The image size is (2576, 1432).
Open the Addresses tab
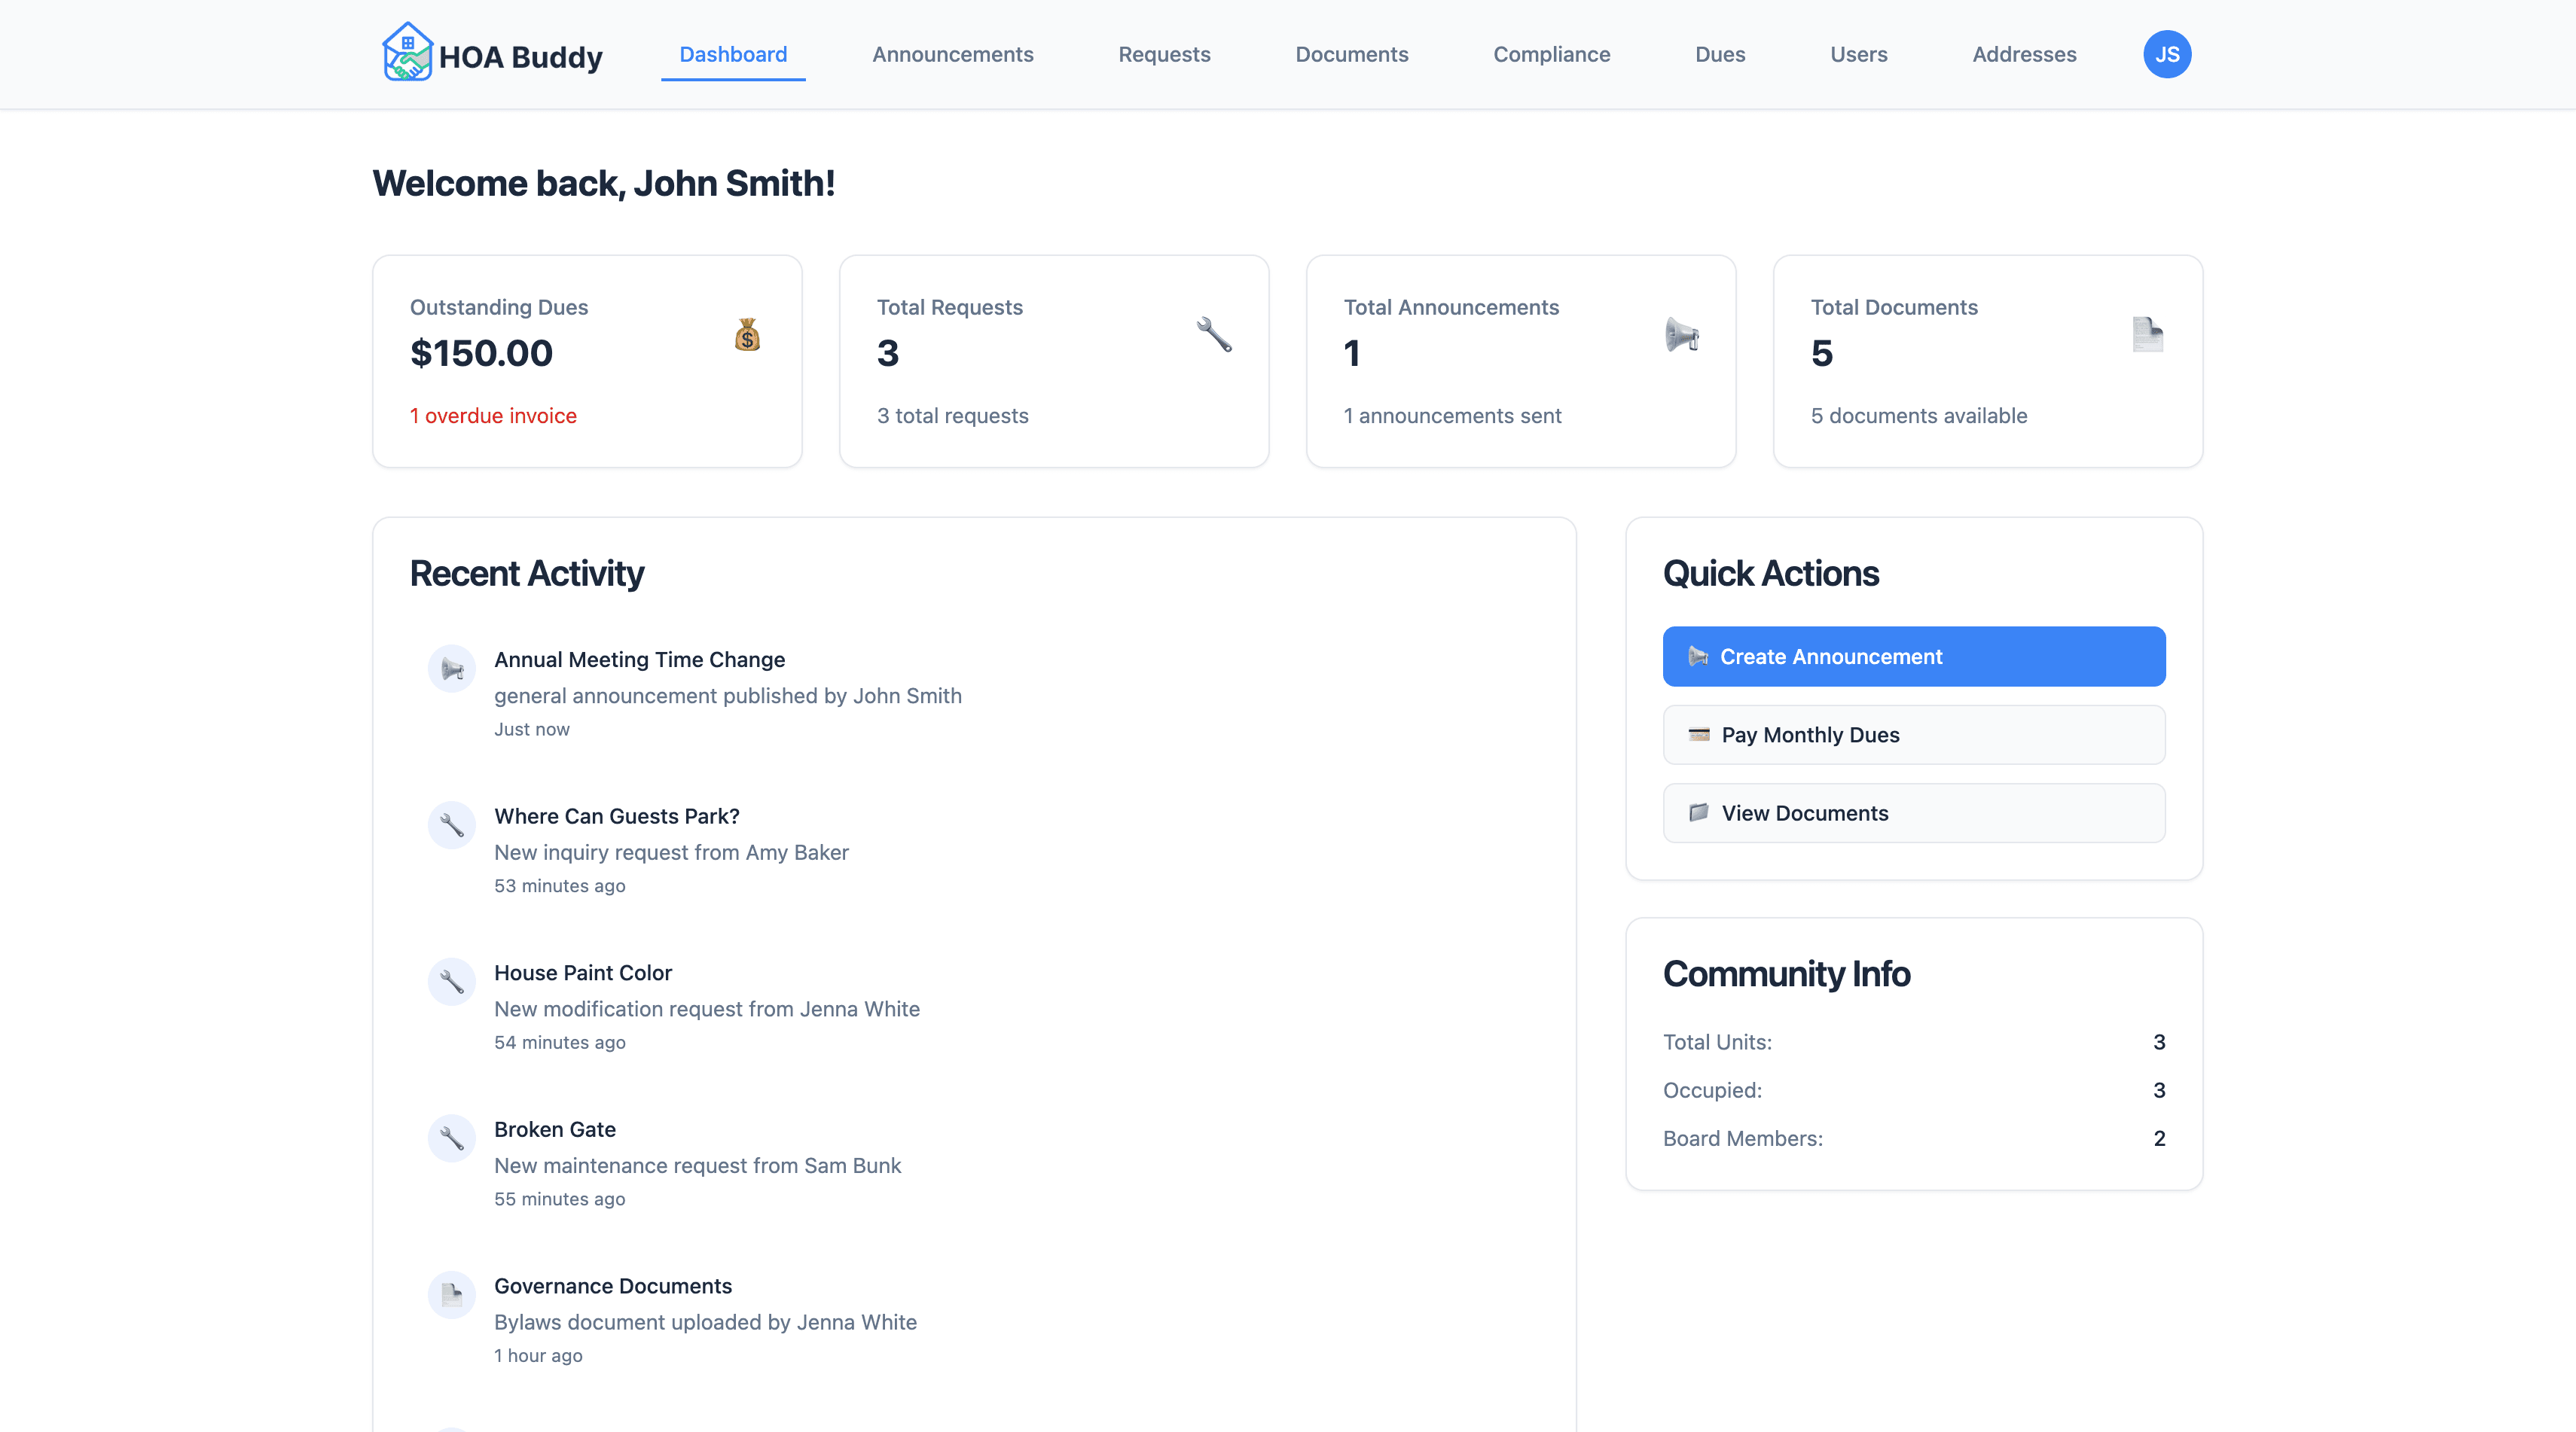click(2024, 54)
